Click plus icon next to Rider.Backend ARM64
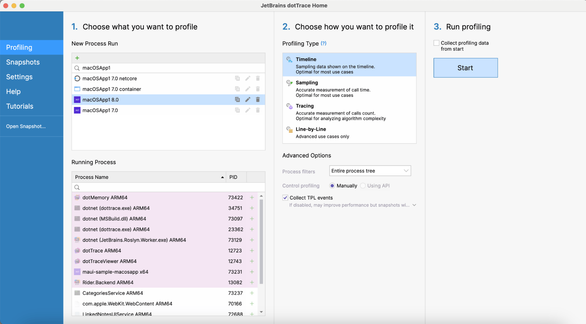 (252, 282)
